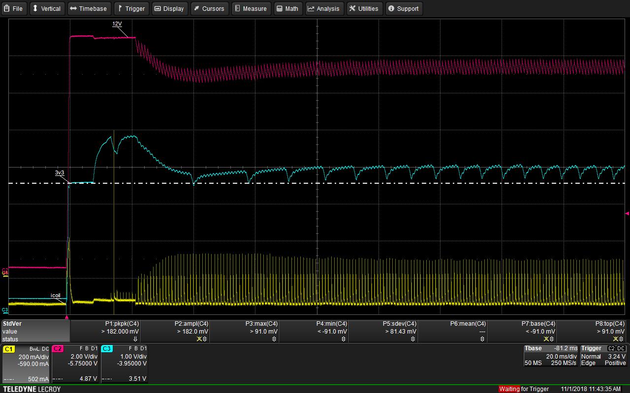Click the trigger delay marker below the grid
This screenshot has height=393, width=630.
(x=67, y=317)
